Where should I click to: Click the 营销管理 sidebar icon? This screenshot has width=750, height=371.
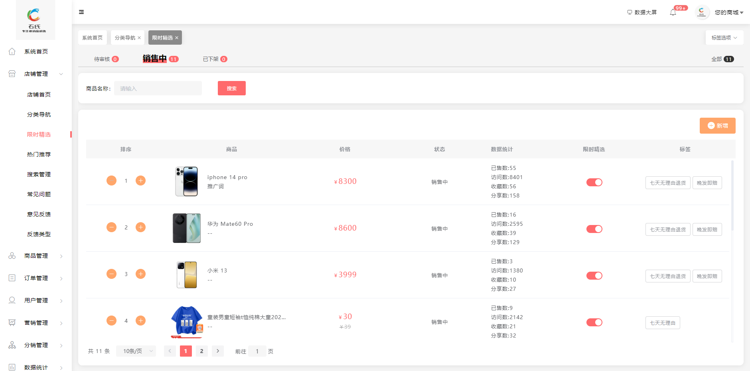click(x=12, y=323)
